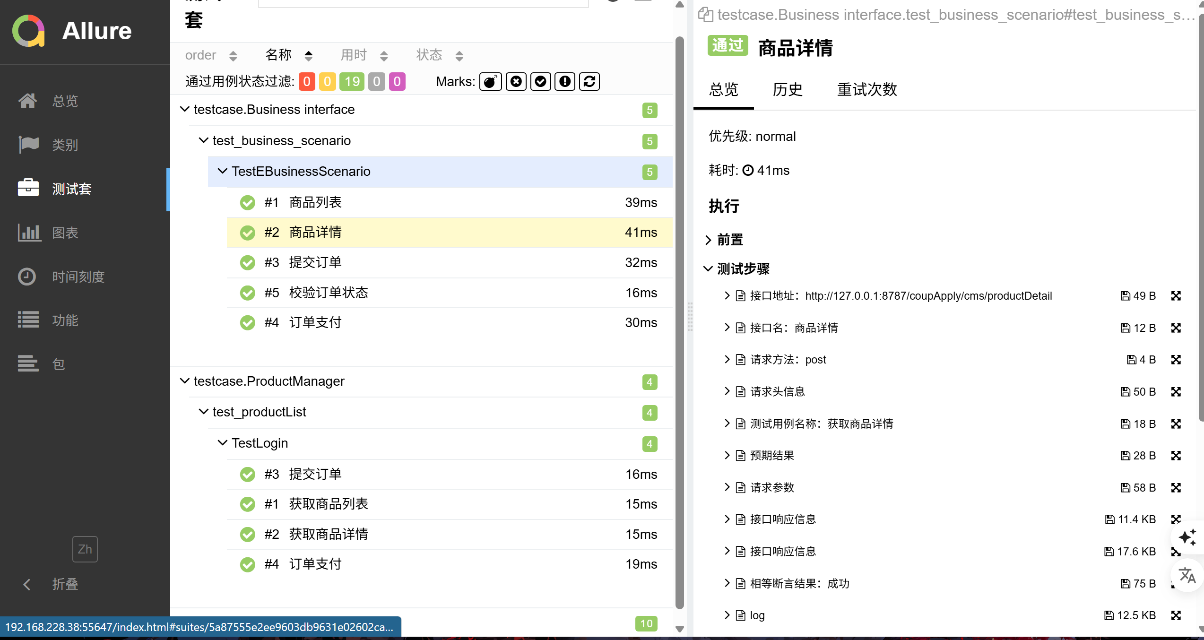This screenshot has width=1204, height=640.
Task: Click the AI sparkle floating icon
Action: coord(1187,537)
